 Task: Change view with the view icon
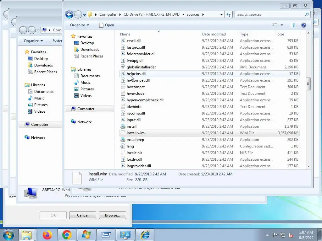point(275,25)
